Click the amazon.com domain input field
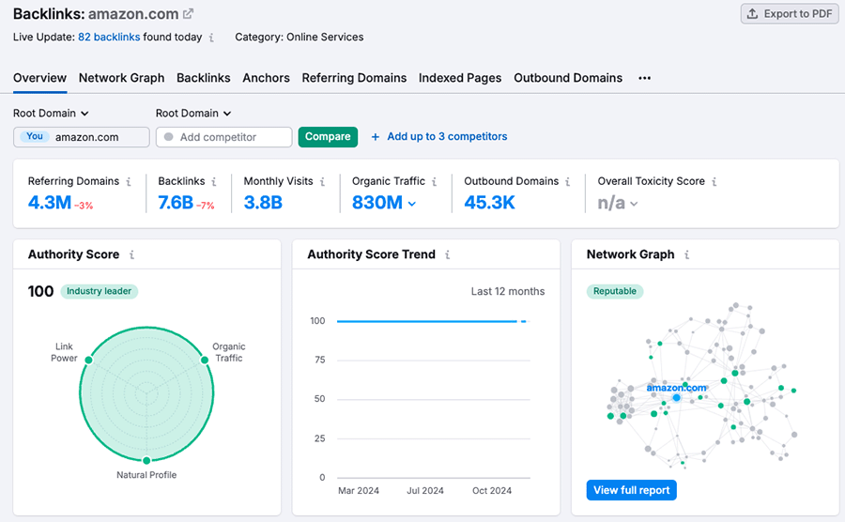845x522 pixels. tap(82, 137)
